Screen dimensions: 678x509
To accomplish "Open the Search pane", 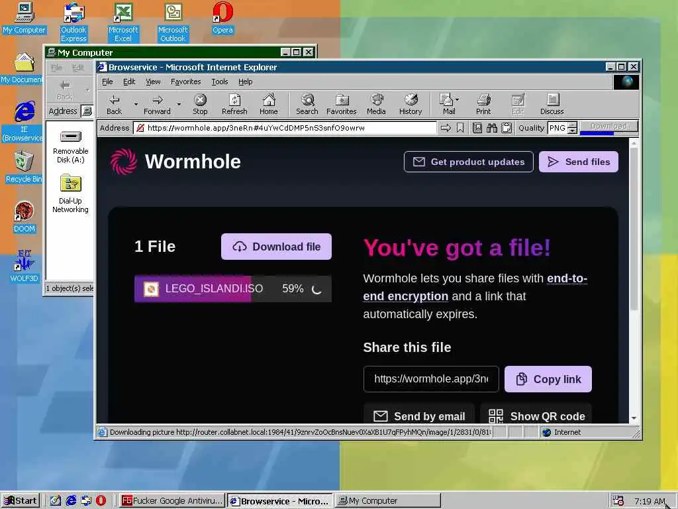I will [x=307, y=105].
